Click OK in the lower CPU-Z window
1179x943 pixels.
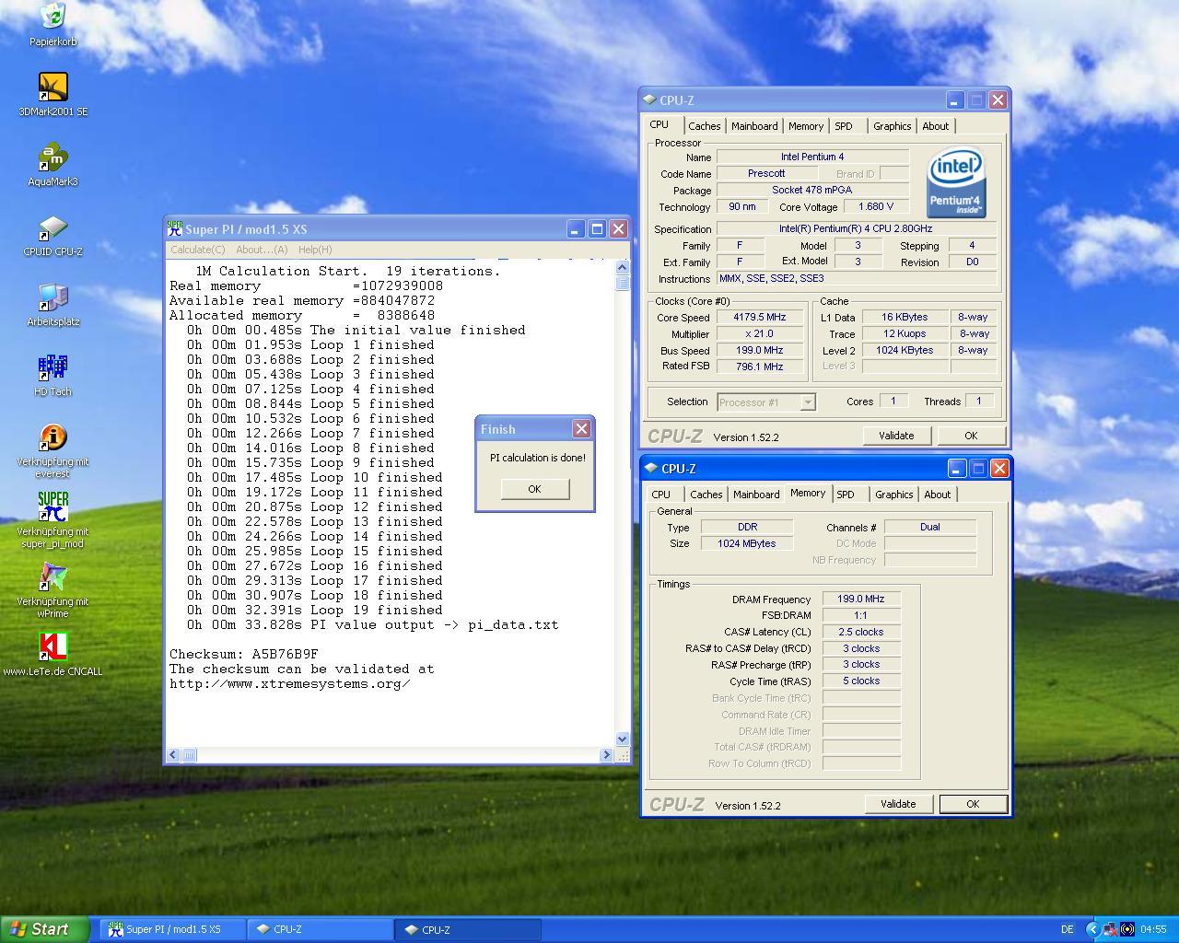coord(973,804)
